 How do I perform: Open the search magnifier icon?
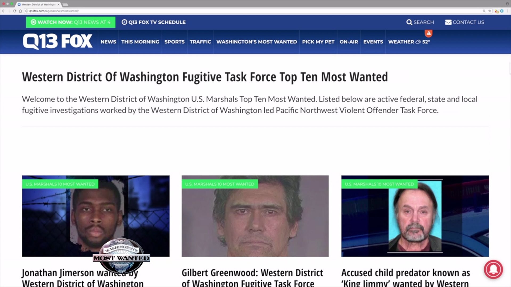tap(409, 22)
